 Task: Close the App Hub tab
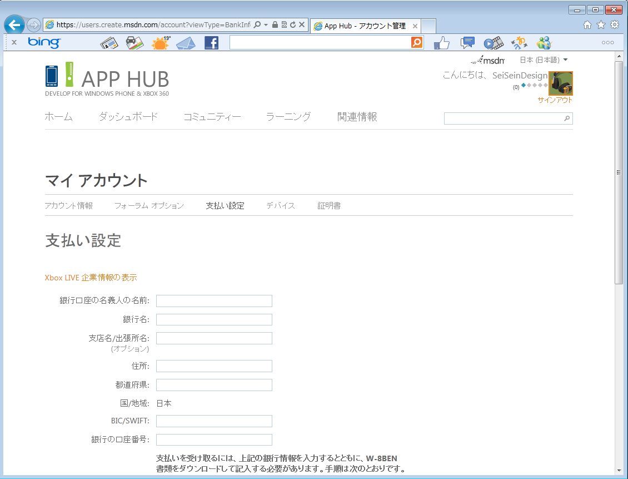tap(415, 26)
